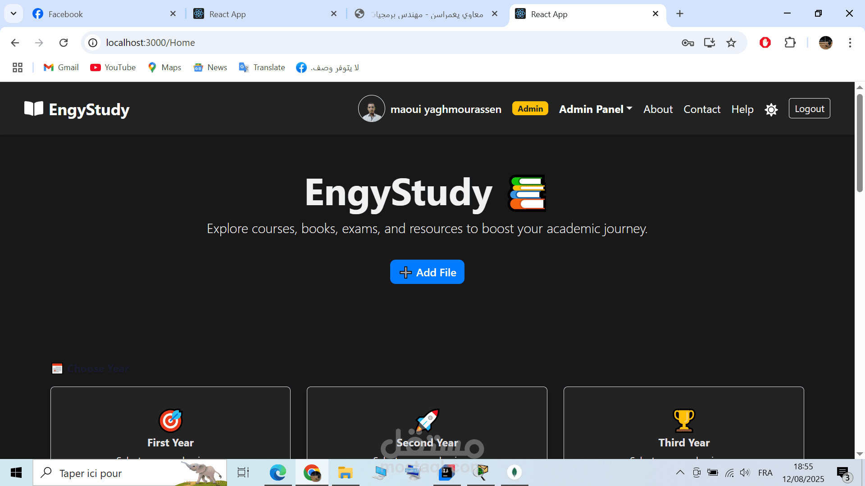
Task: Open the Contact menu item
Action: 701,109
